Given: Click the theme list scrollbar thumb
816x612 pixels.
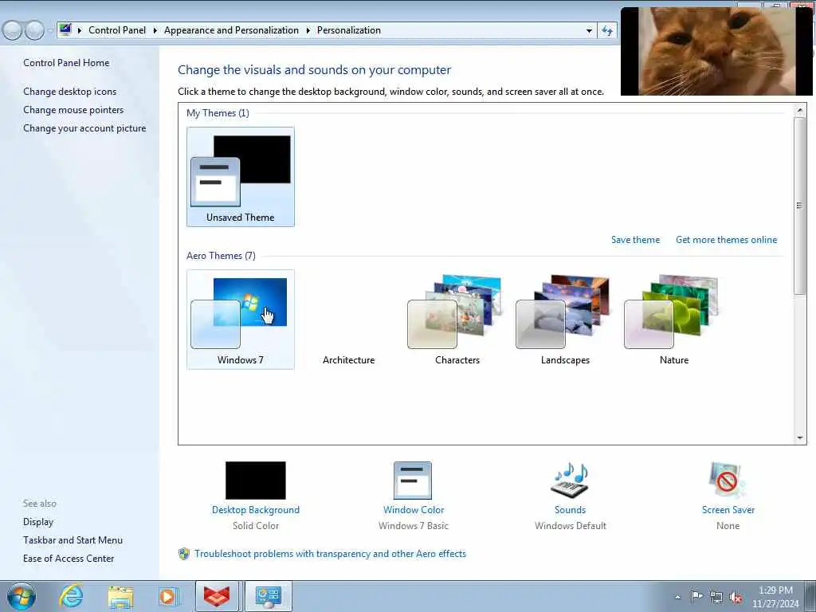Looking at the screenshot, I should 800,206.
